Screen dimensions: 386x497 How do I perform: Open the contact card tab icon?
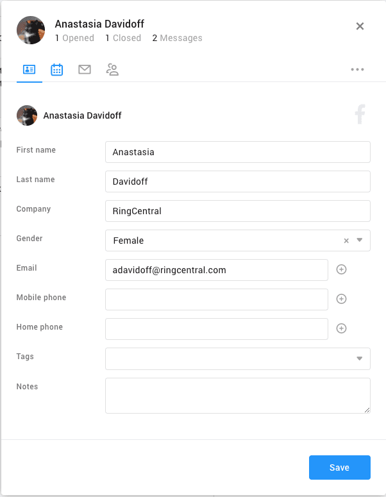(29, 70)
